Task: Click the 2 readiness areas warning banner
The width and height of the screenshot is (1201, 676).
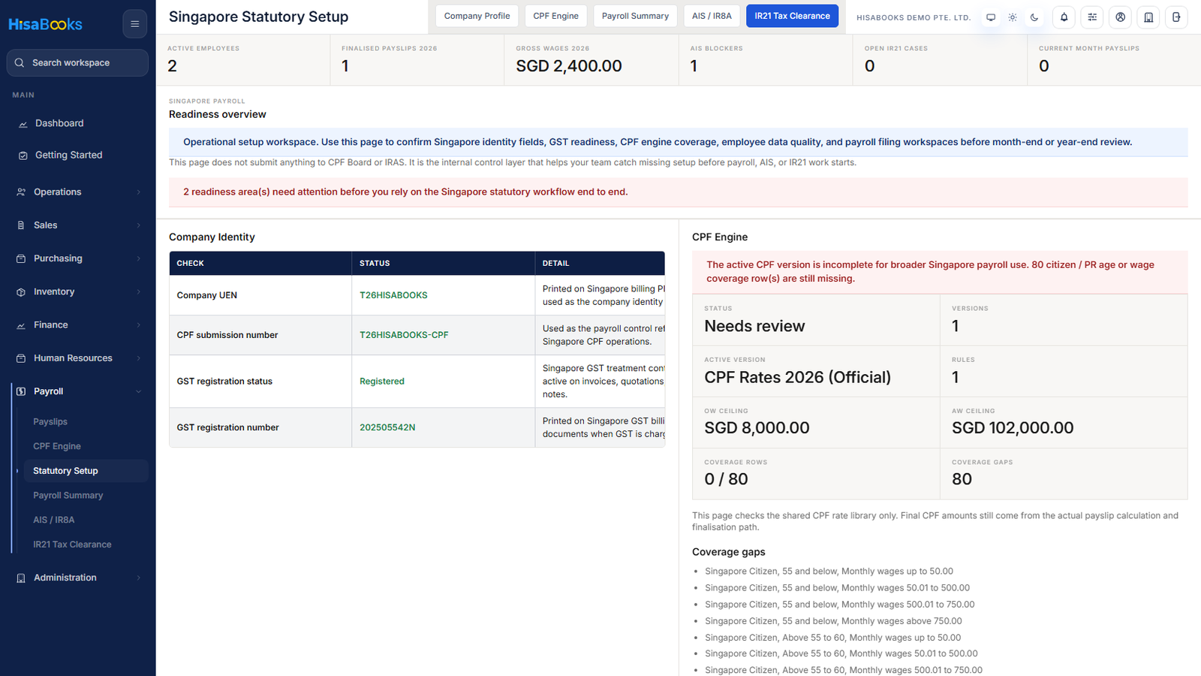Action: point(679,192)
